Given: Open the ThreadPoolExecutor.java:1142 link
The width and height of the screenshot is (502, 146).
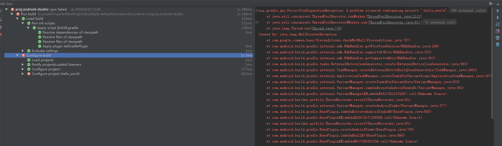Looking at the screenshot, I should click(394, 16).
